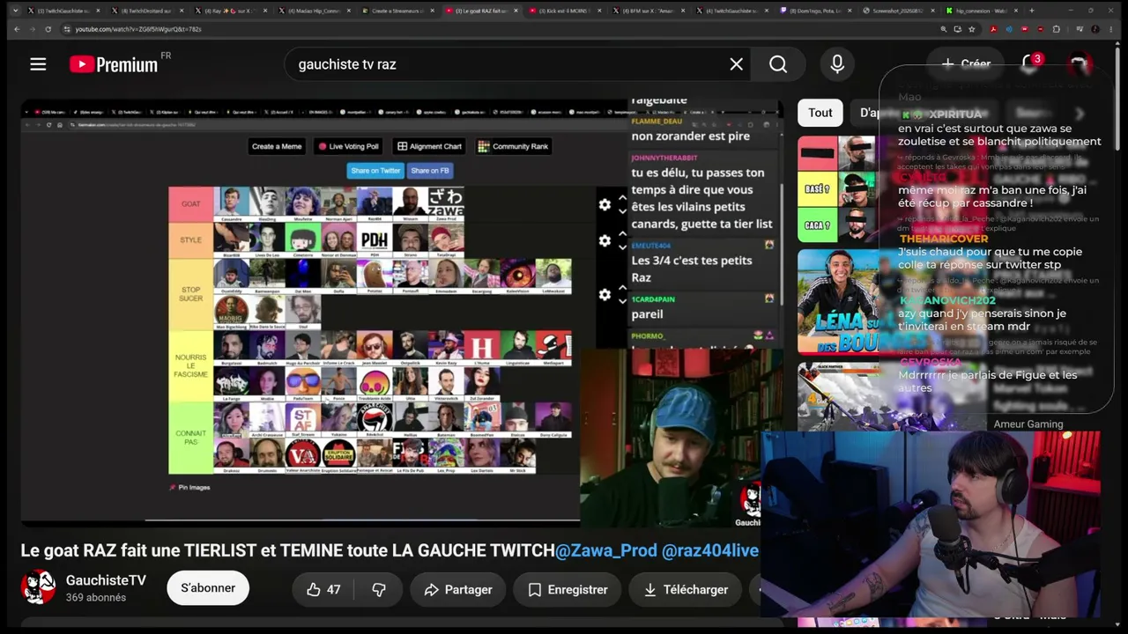Image resolution: width=1128 pixels, height=634 pixels.
Task: Save video with Enregistrer
Action: tap(568, 590)
